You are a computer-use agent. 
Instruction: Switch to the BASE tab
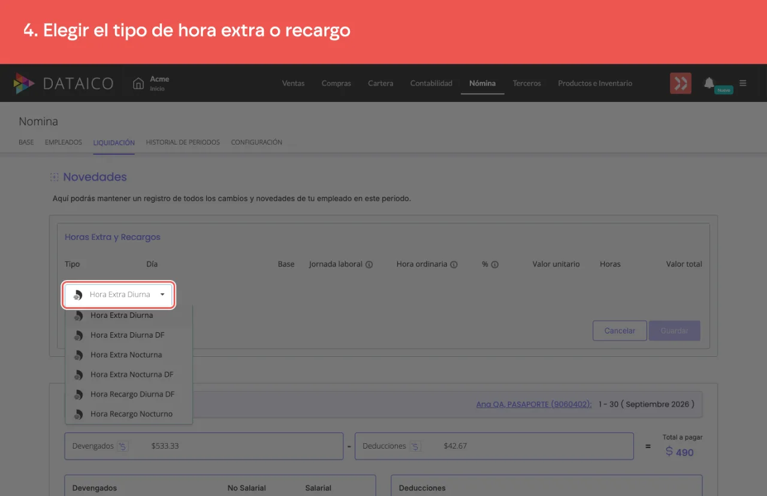click(x=26, y=143)
